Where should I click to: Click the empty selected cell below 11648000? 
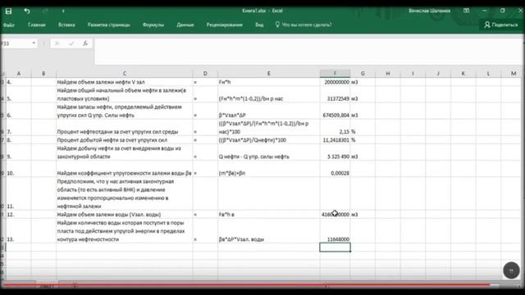pyautogui.click(x=335, y=247)
